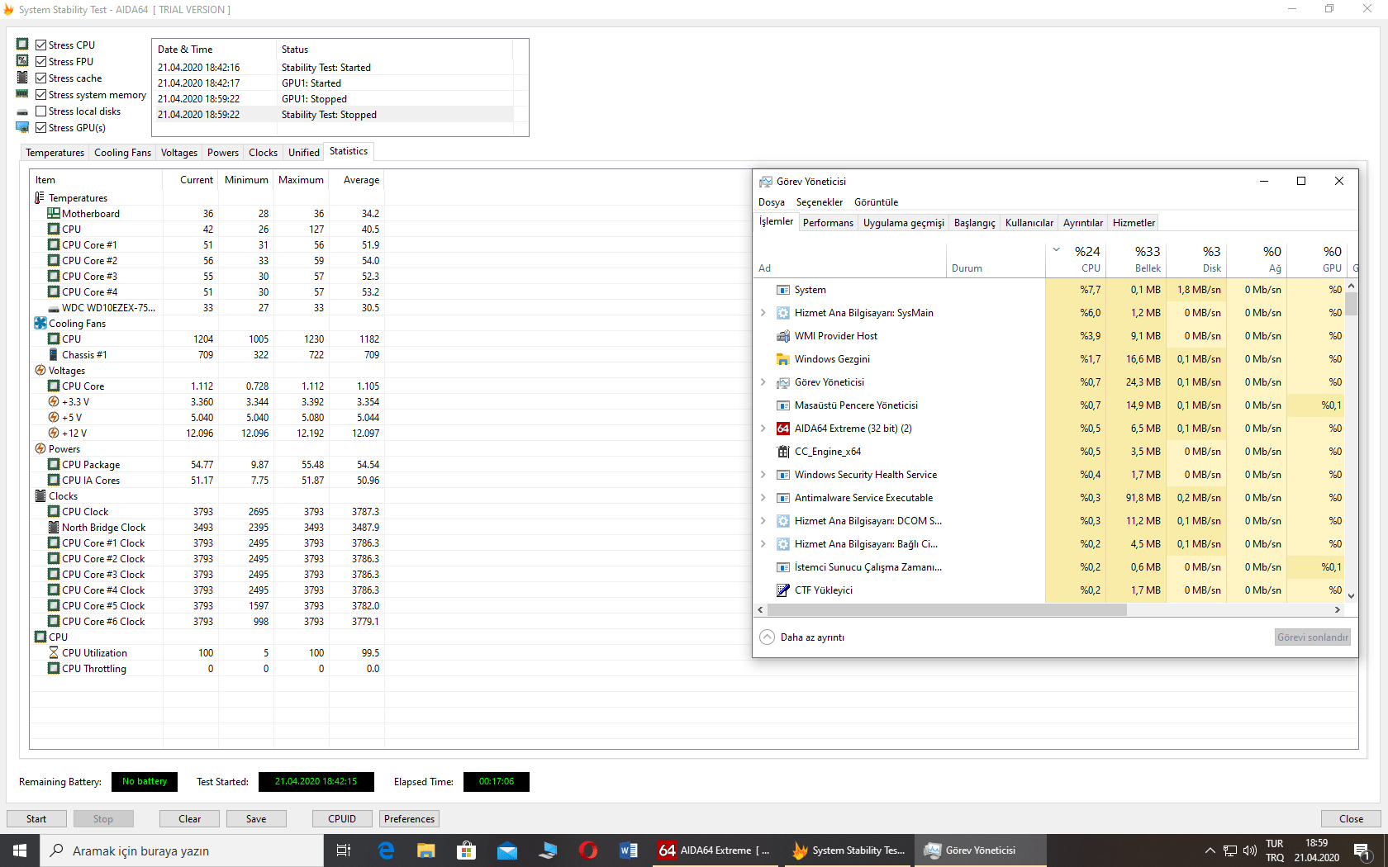Switch to the Voltages tab

pos(179,153)
